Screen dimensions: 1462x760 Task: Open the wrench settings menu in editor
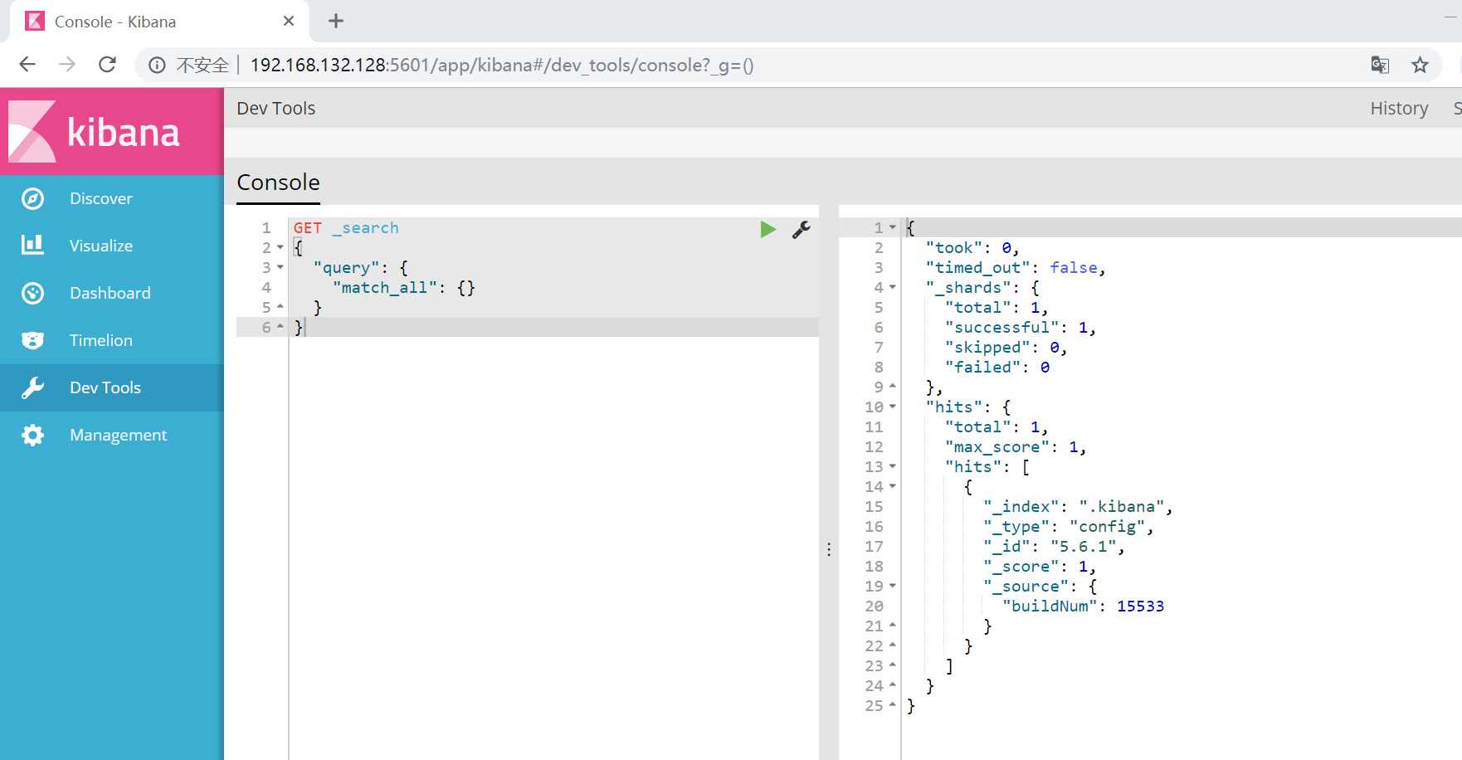[x=801, y=230]
